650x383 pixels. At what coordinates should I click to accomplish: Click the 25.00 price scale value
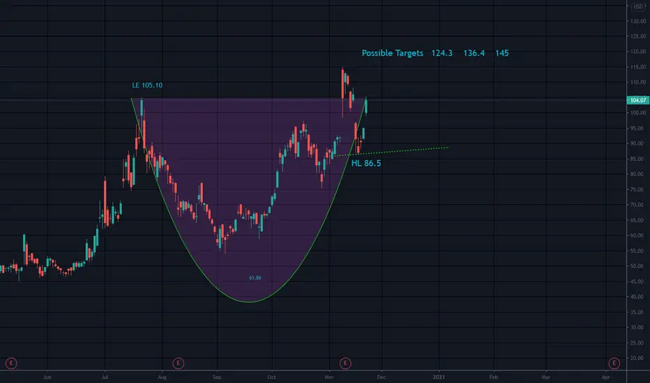click(638, 343)
